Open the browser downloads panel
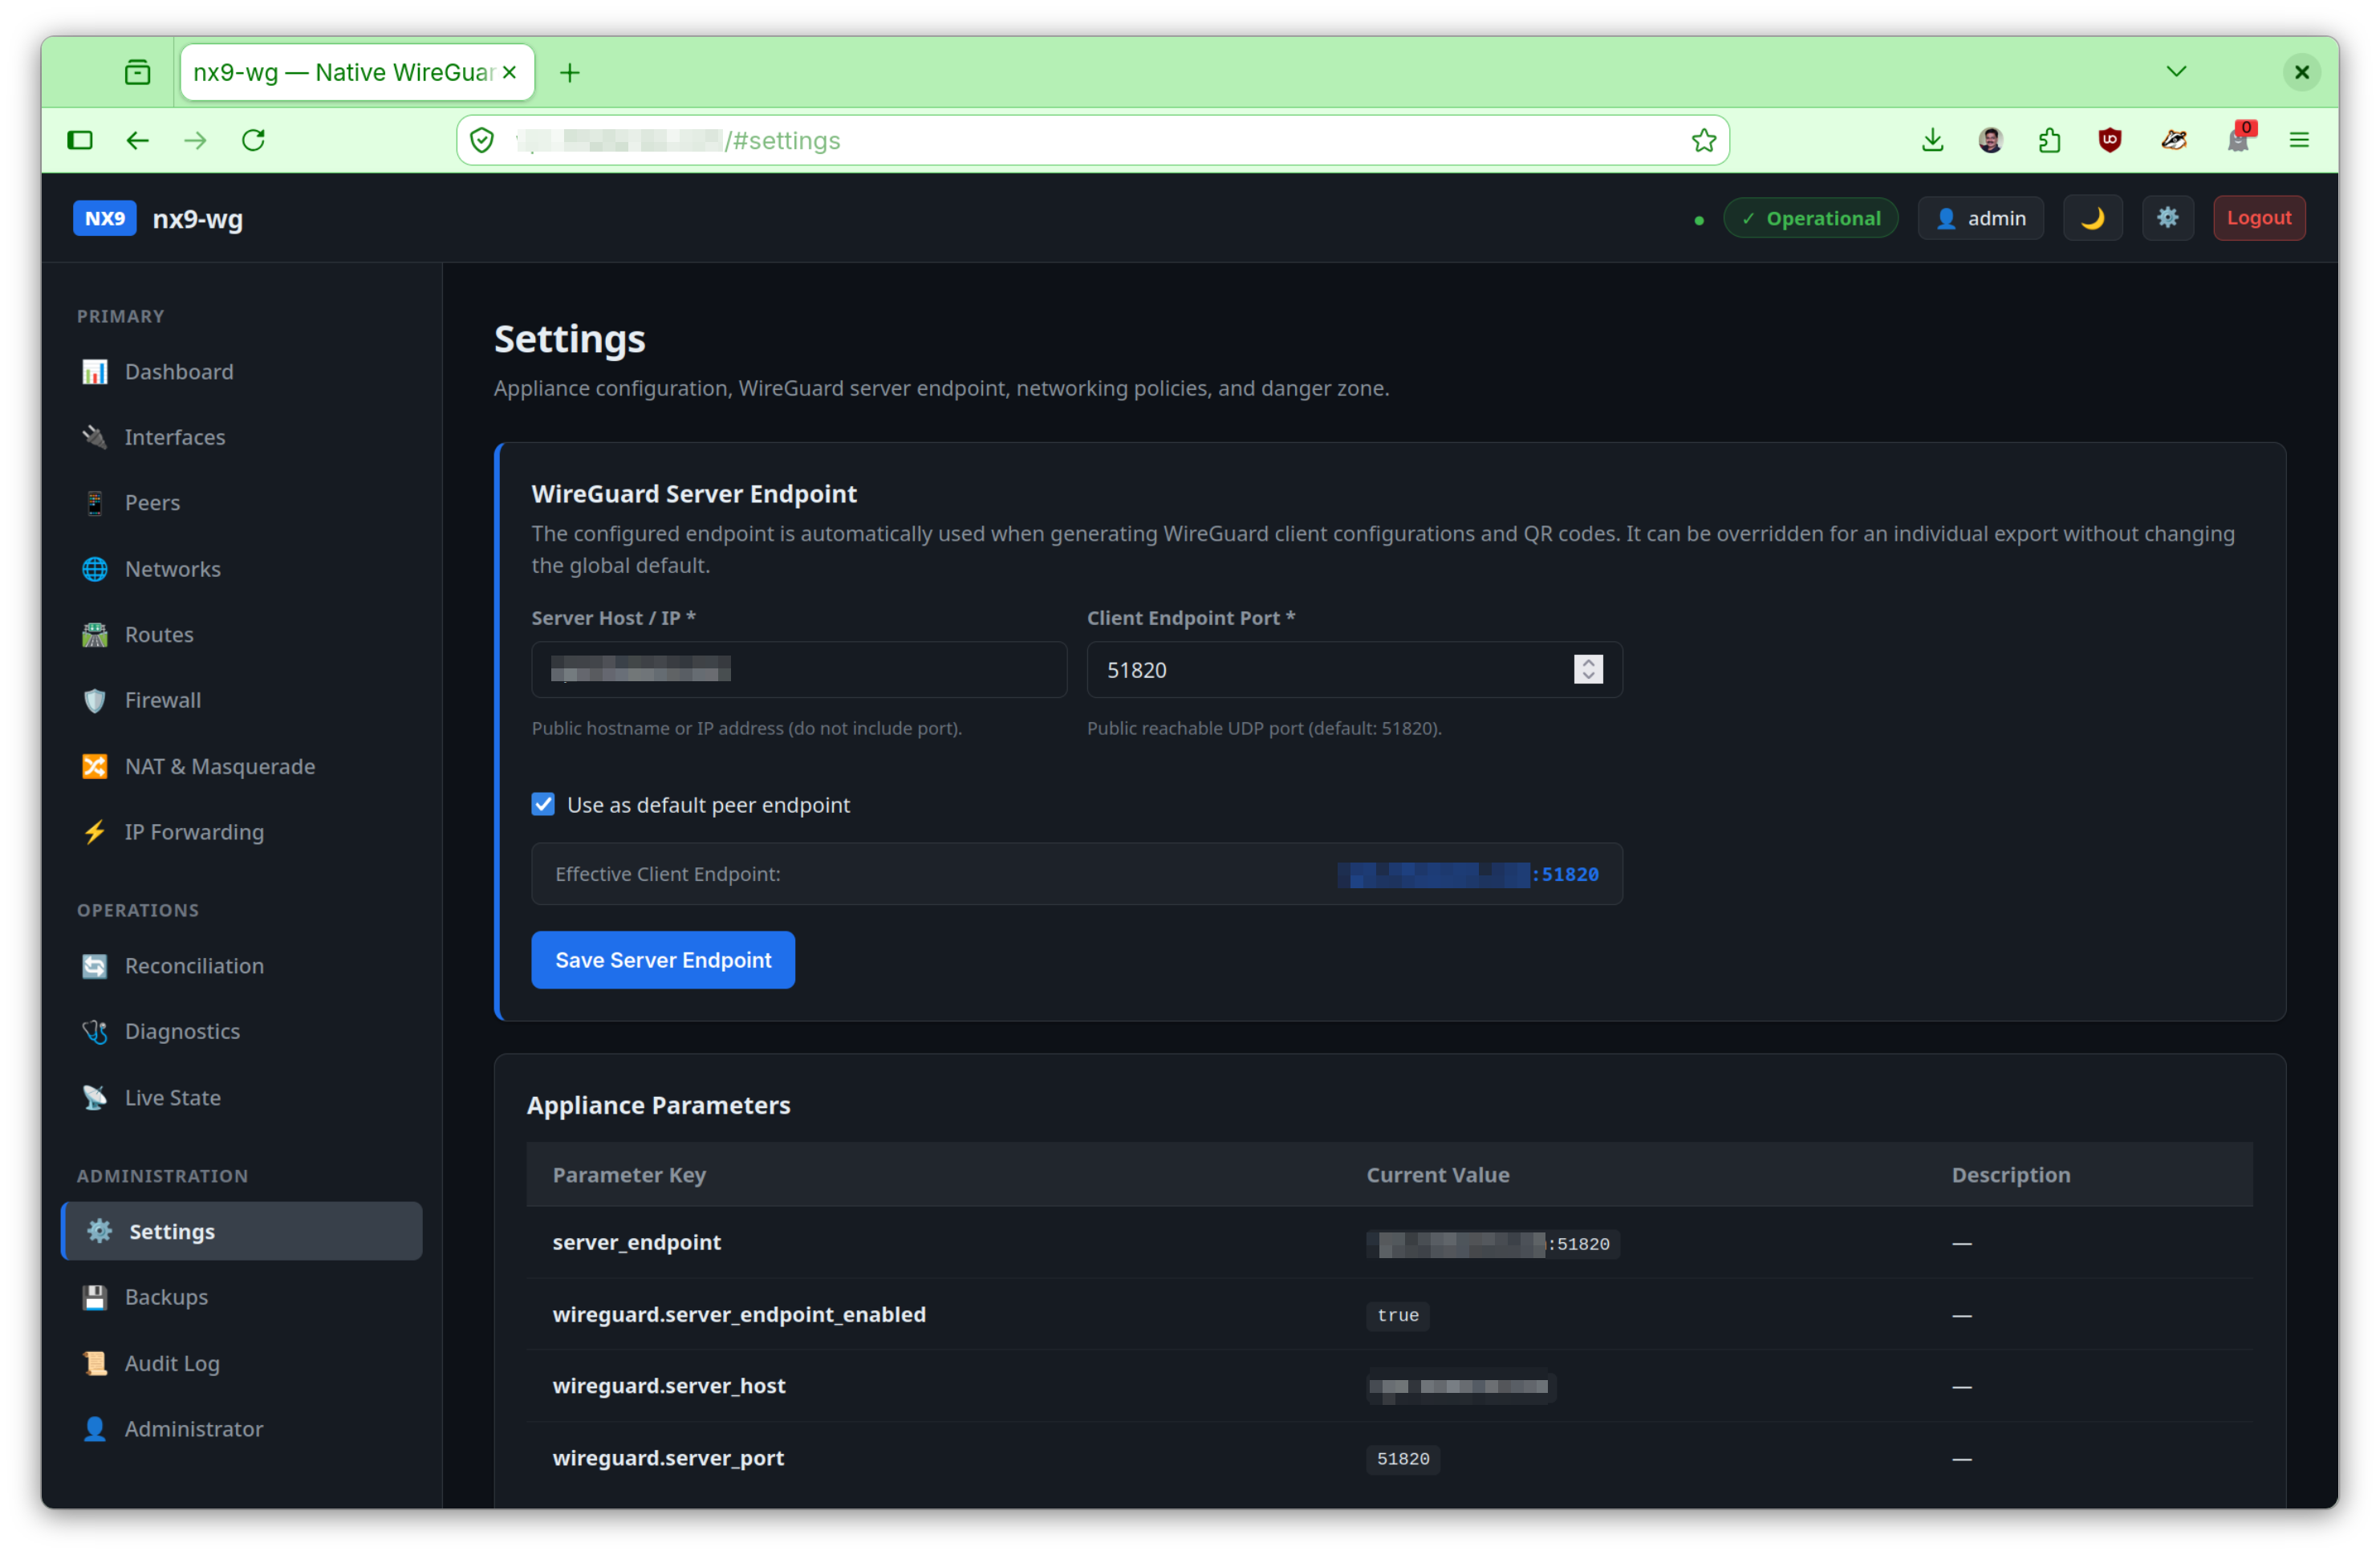This screenshot has height=1555, width=2380. point(1932,140)
